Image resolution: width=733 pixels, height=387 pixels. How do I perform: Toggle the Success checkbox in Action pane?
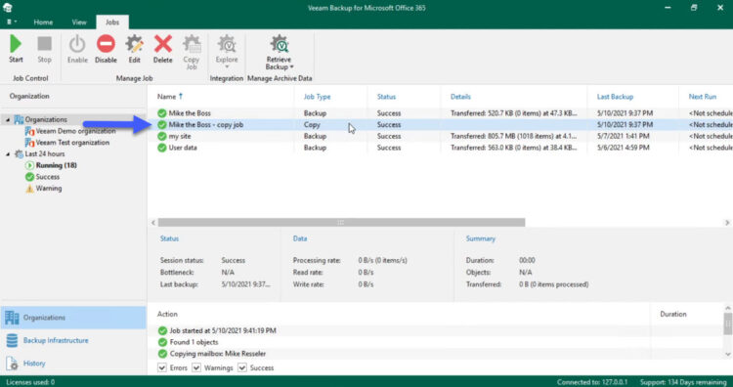pos(242,367)
